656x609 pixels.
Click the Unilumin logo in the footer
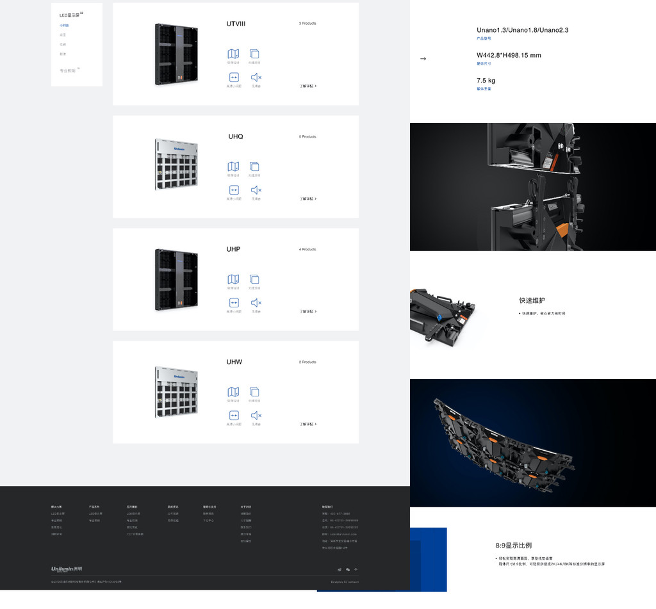(x=67, y=569)
